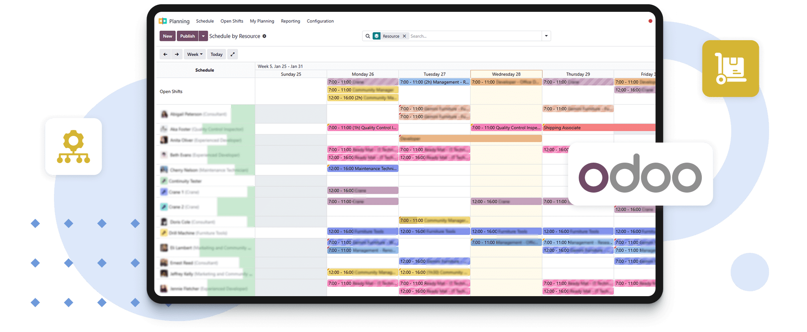Click the magnifier icon in the search box
The height and width of the screenshot is (332, 807).
[368, 36]
